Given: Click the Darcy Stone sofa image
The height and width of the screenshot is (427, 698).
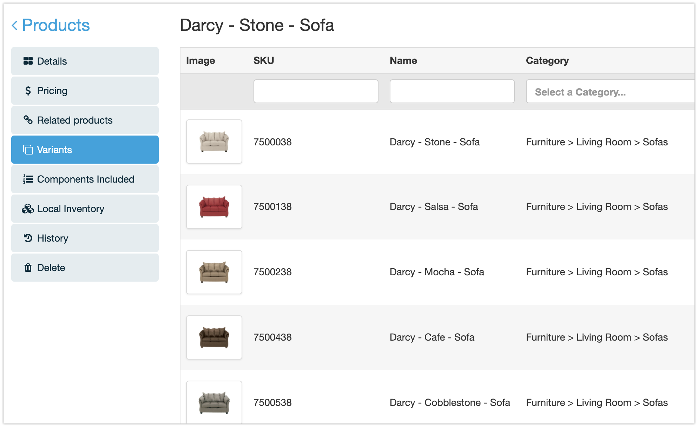Looking at the screenshot, I should (214, 142).
